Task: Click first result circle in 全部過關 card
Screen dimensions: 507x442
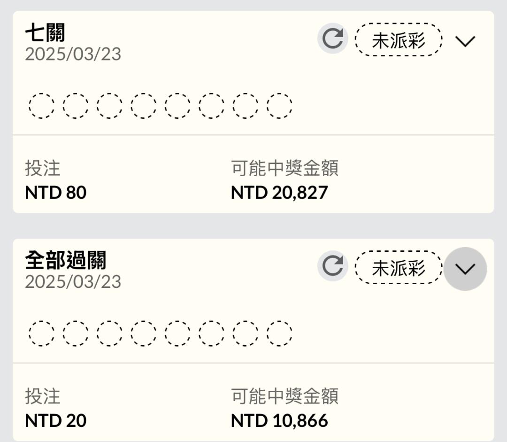Action: coord(42,333)
